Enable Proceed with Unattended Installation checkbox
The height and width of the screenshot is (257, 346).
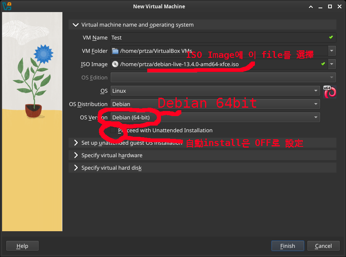[114, 130]
